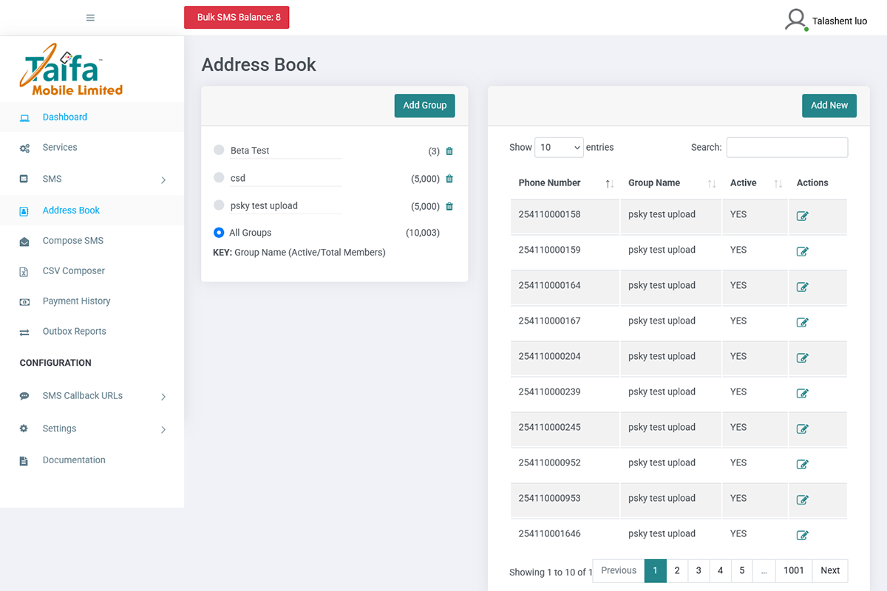Delete the Beta Test group using trash icon
The width and height of the screenshot is (887, 591).
coord(449,151)
